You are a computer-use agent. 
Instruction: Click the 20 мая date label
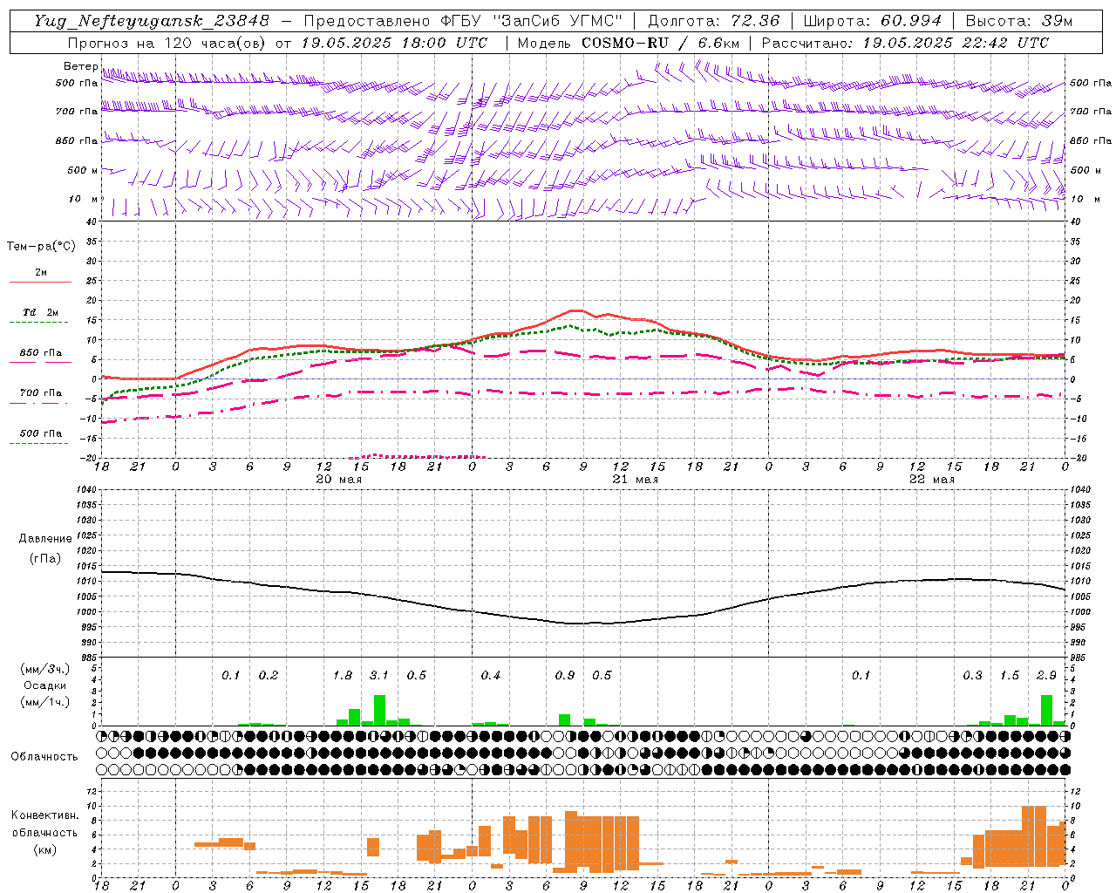click(338, 480)
